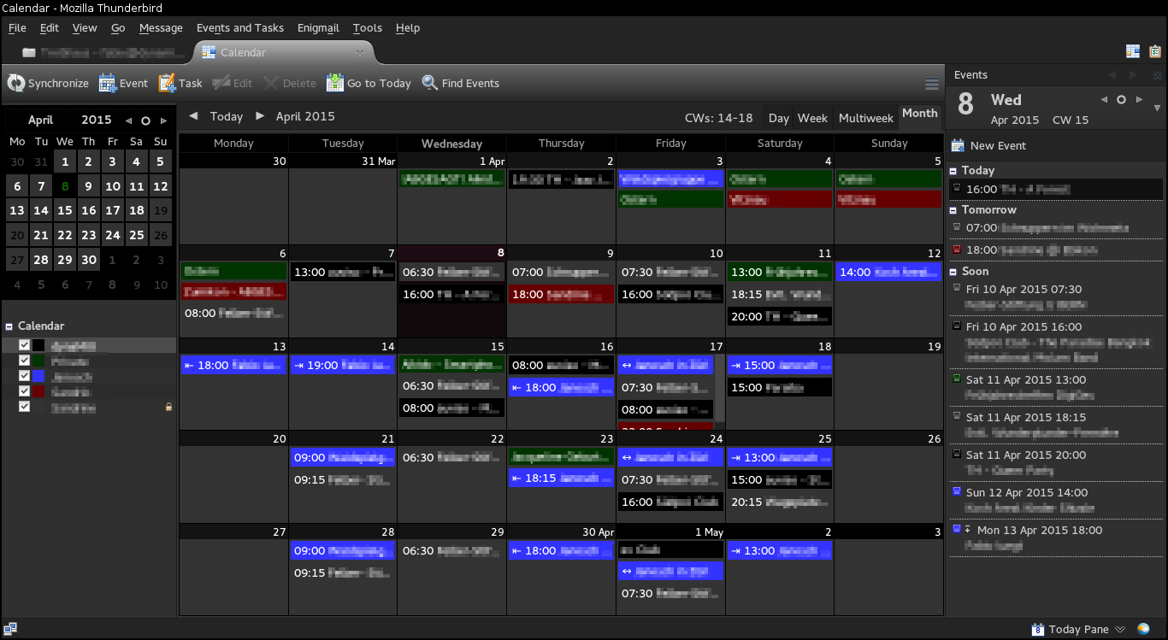Screen dimensions: 1168x640
Task: Switch to tasks tab icon at top right
Action: pyautogui.click(x=1154, y=51)
